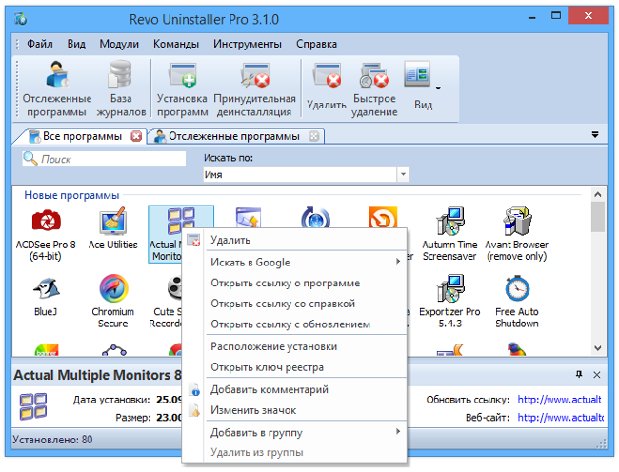This screenshot has height=472, width=619.
Task: Choose Открыть ссылку о программе
Action: pyautogui.click(x=294, y=284)
